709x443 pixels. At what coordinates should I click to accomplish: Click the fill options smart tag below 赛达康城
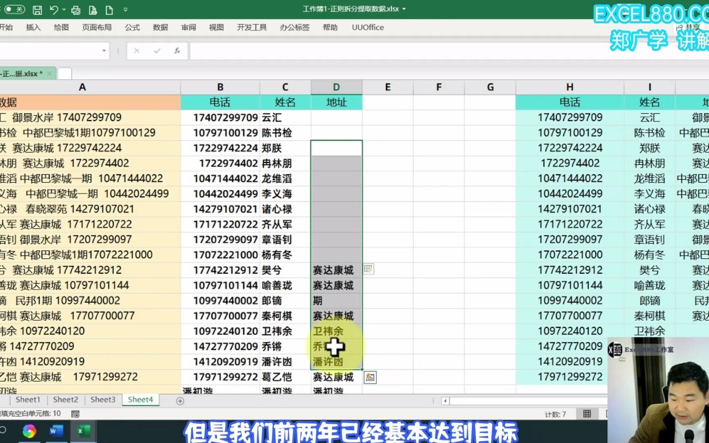pyautogui.click(x=371, y=377)
